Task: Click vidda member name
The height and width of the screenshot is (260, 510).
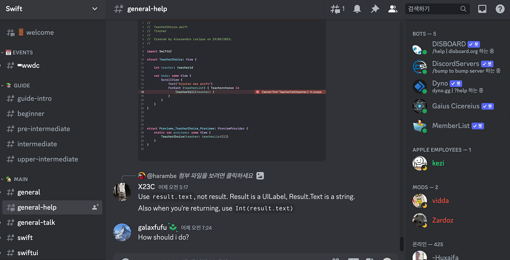Action: click(x=440, y=201)
